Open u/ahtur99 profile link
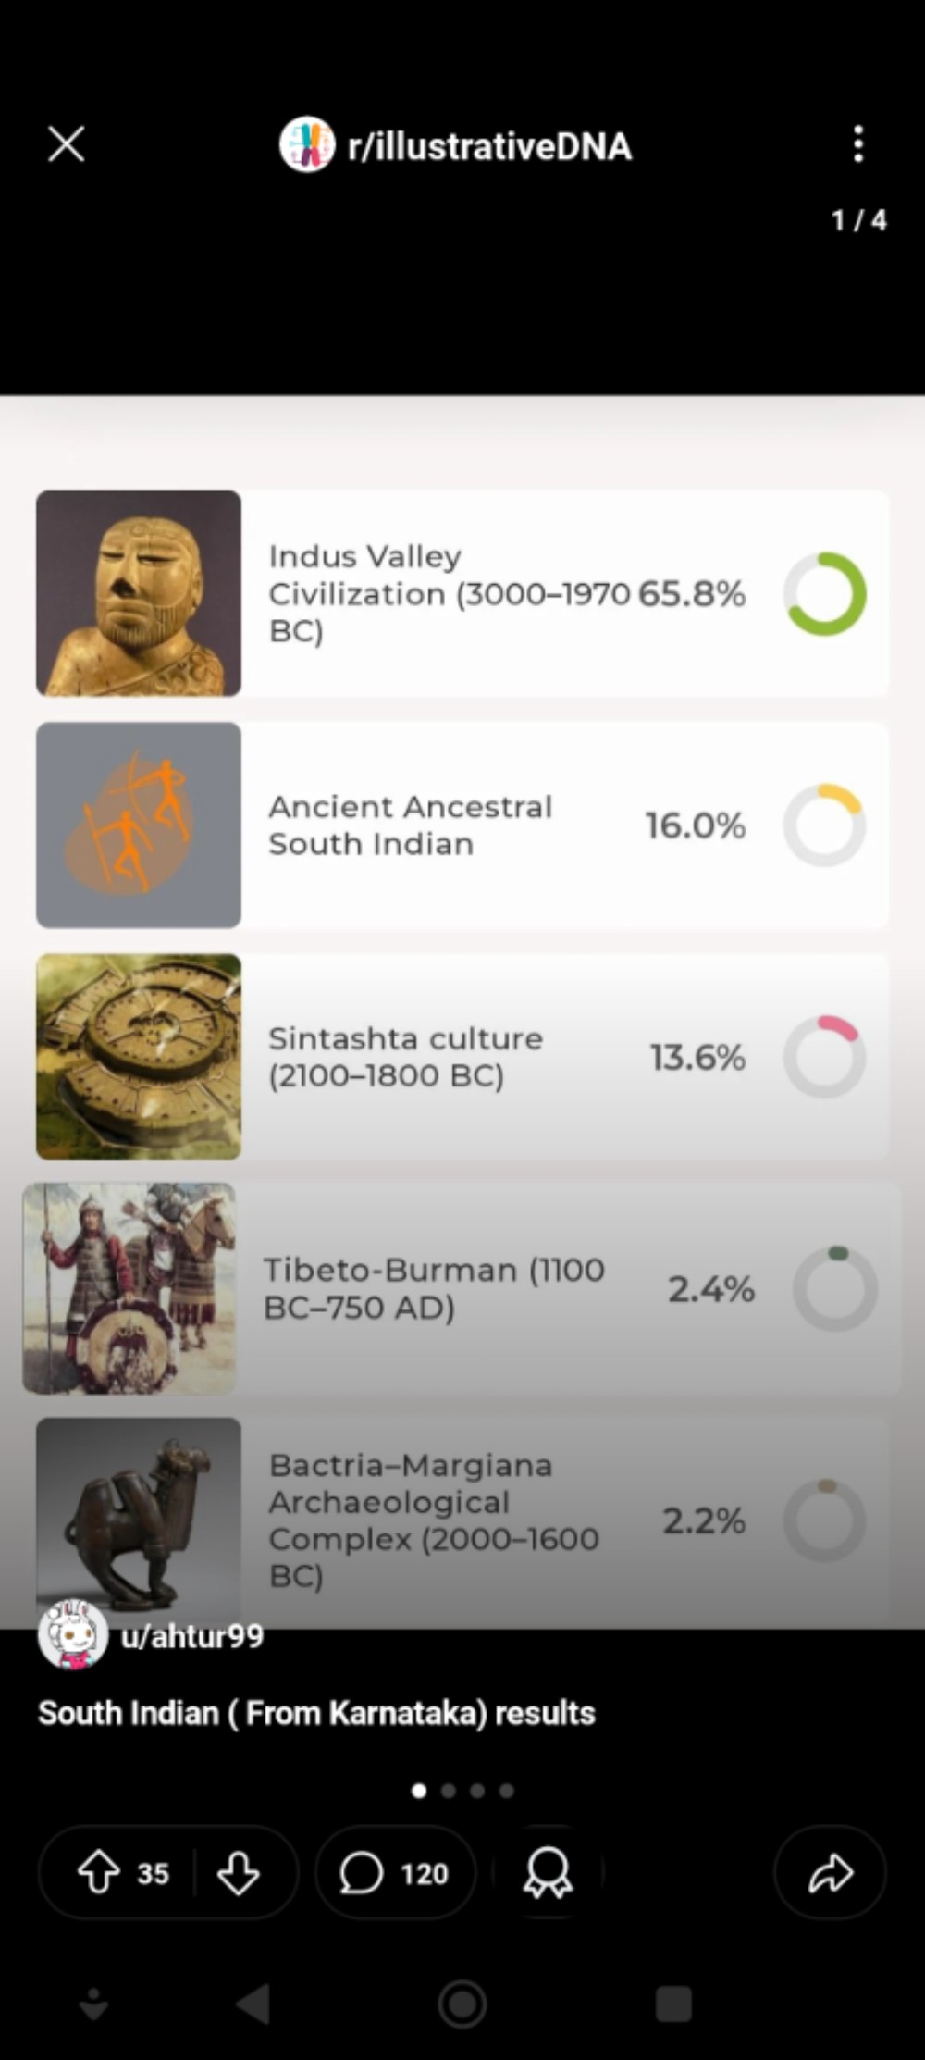This screenshot has width=925, height=2060. pyautogui.click(x=192, y=1636)
